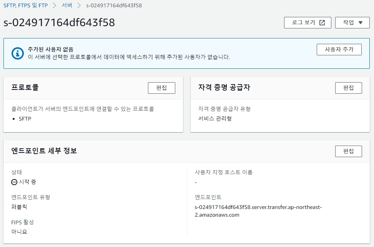
Task: Edit the 자격 증명 공급자 section
Action: (349, 88)
